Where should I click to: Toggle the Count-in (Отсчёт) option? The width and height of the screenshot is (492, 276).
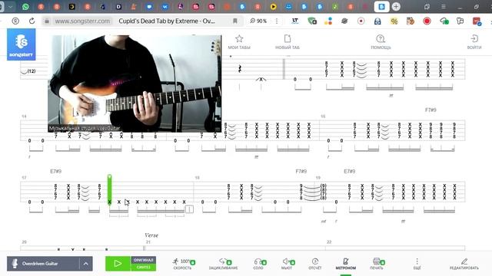[315, 264]
